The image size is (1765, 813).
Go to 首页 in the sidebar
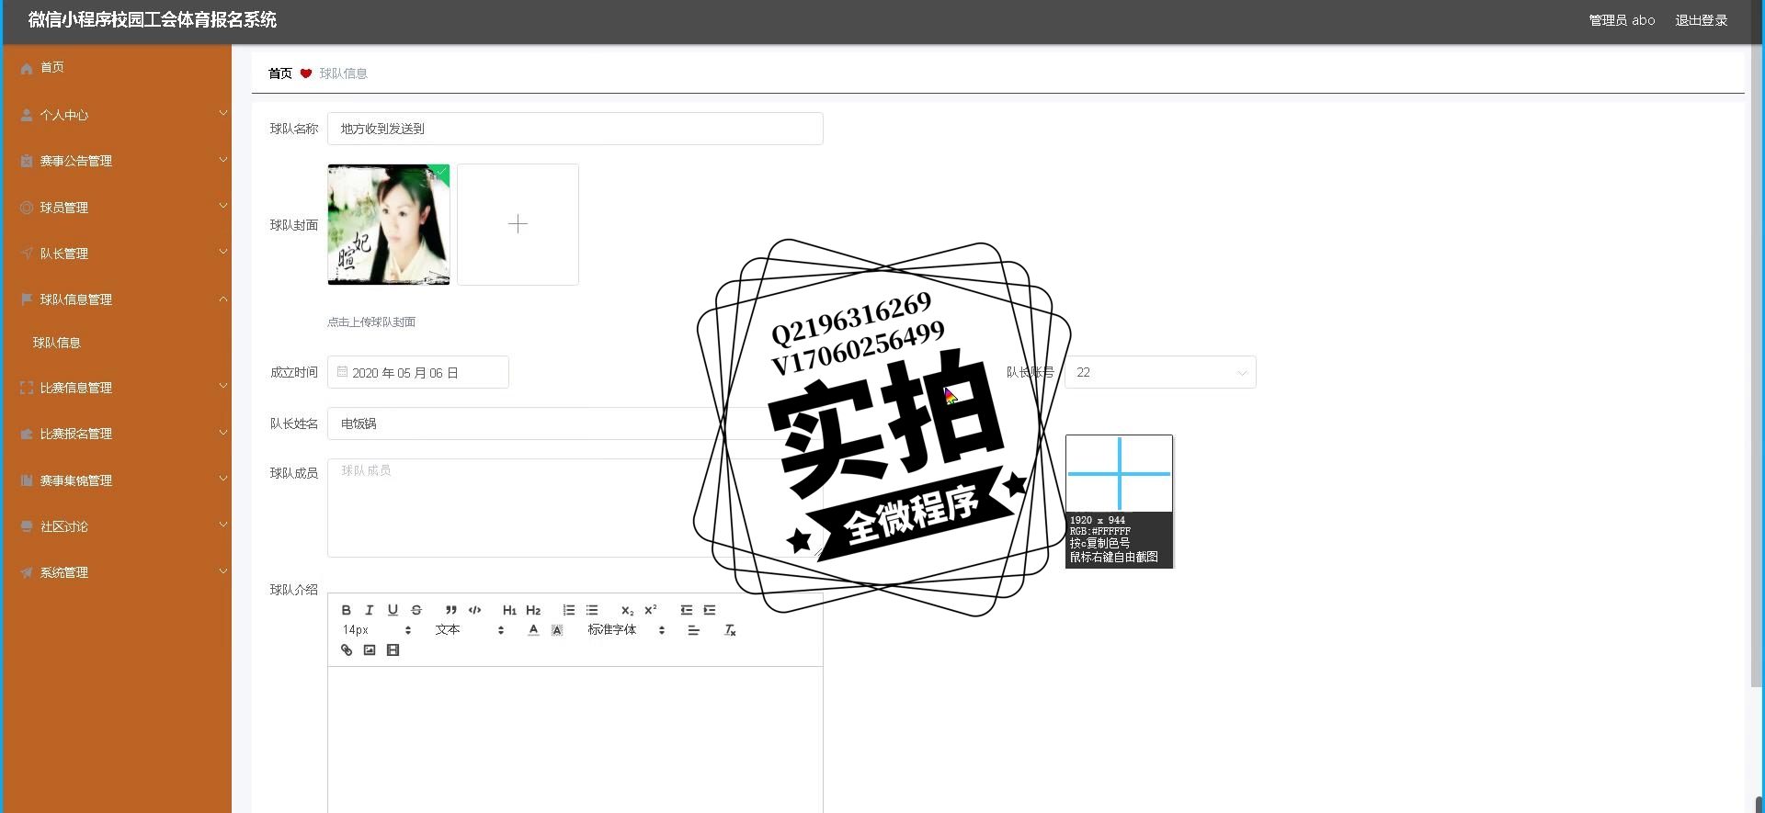(x=117, y=67)
